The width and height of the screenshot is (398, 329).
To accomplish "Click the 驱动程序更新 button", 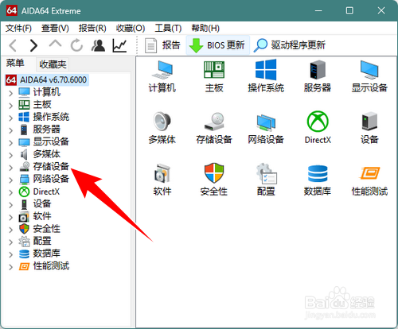I will click(x=290, y=45).
